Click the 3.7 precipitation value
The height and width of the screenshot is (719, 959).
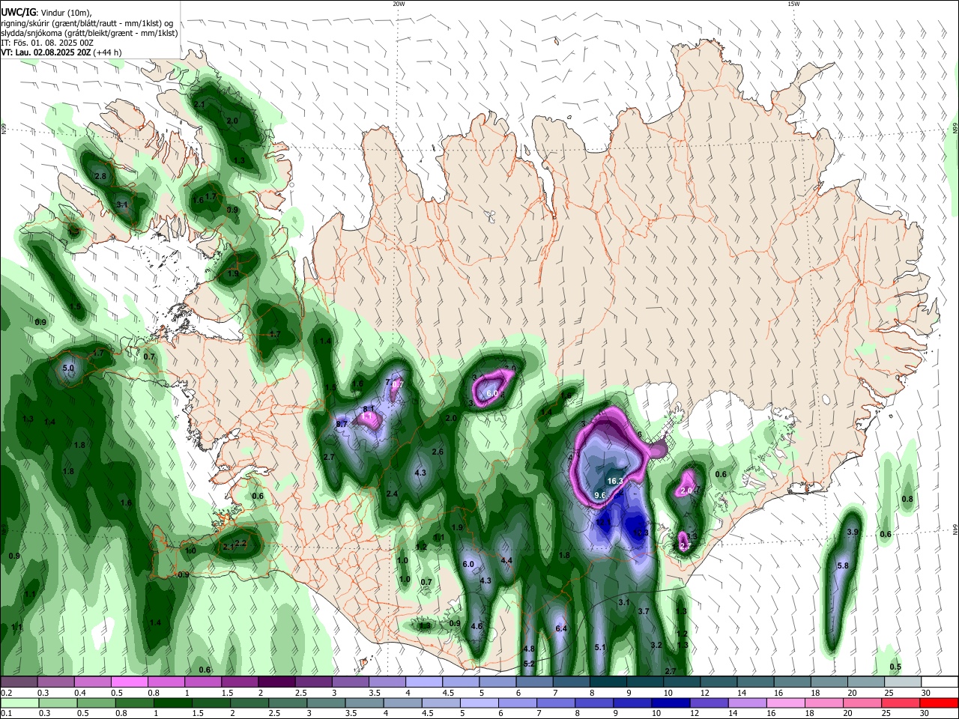tap(643, 611)
